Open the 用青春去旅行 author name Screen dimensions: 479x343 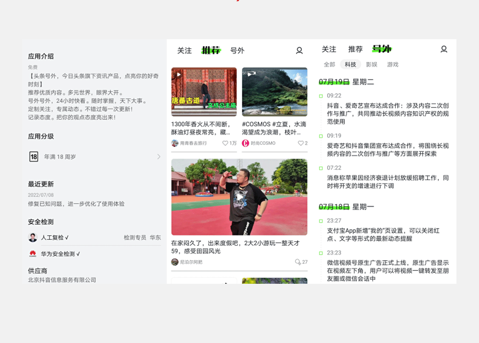(193, 143)
